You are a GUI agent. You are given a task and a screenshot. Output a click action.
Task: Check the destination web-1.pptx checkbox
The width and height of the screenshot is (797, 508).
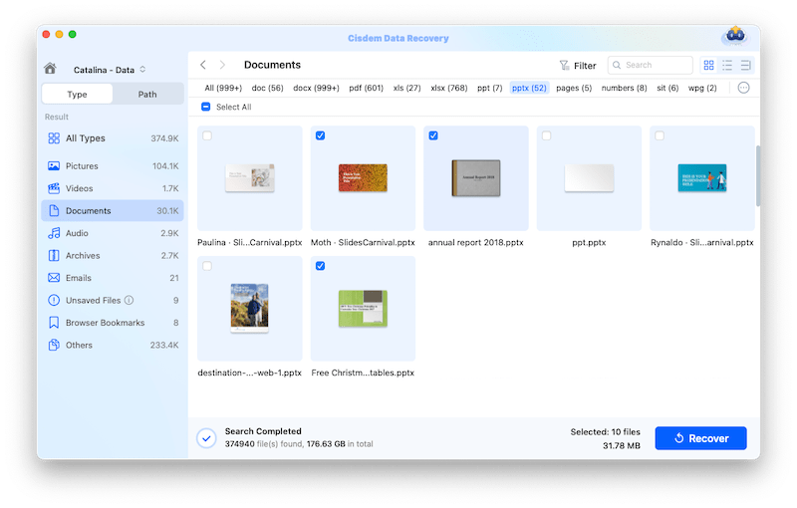pos(207,266)
